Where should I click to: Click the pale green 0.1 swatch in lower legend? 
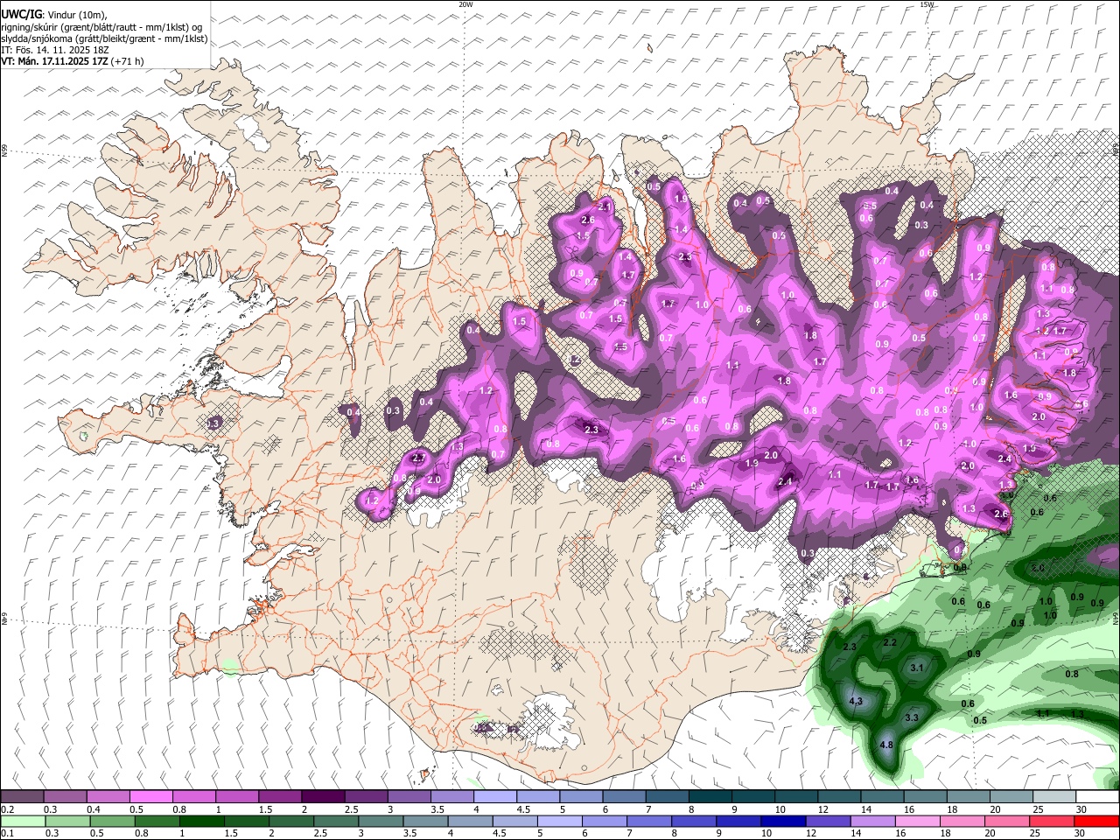coord(23,821)
